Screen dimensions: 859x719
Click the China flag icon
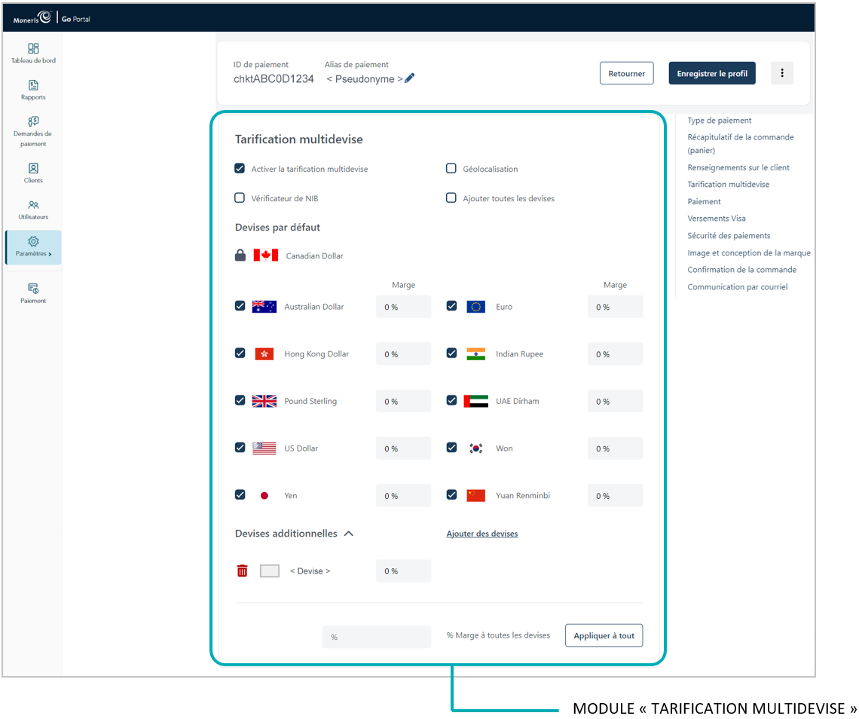tap(475, 495)
